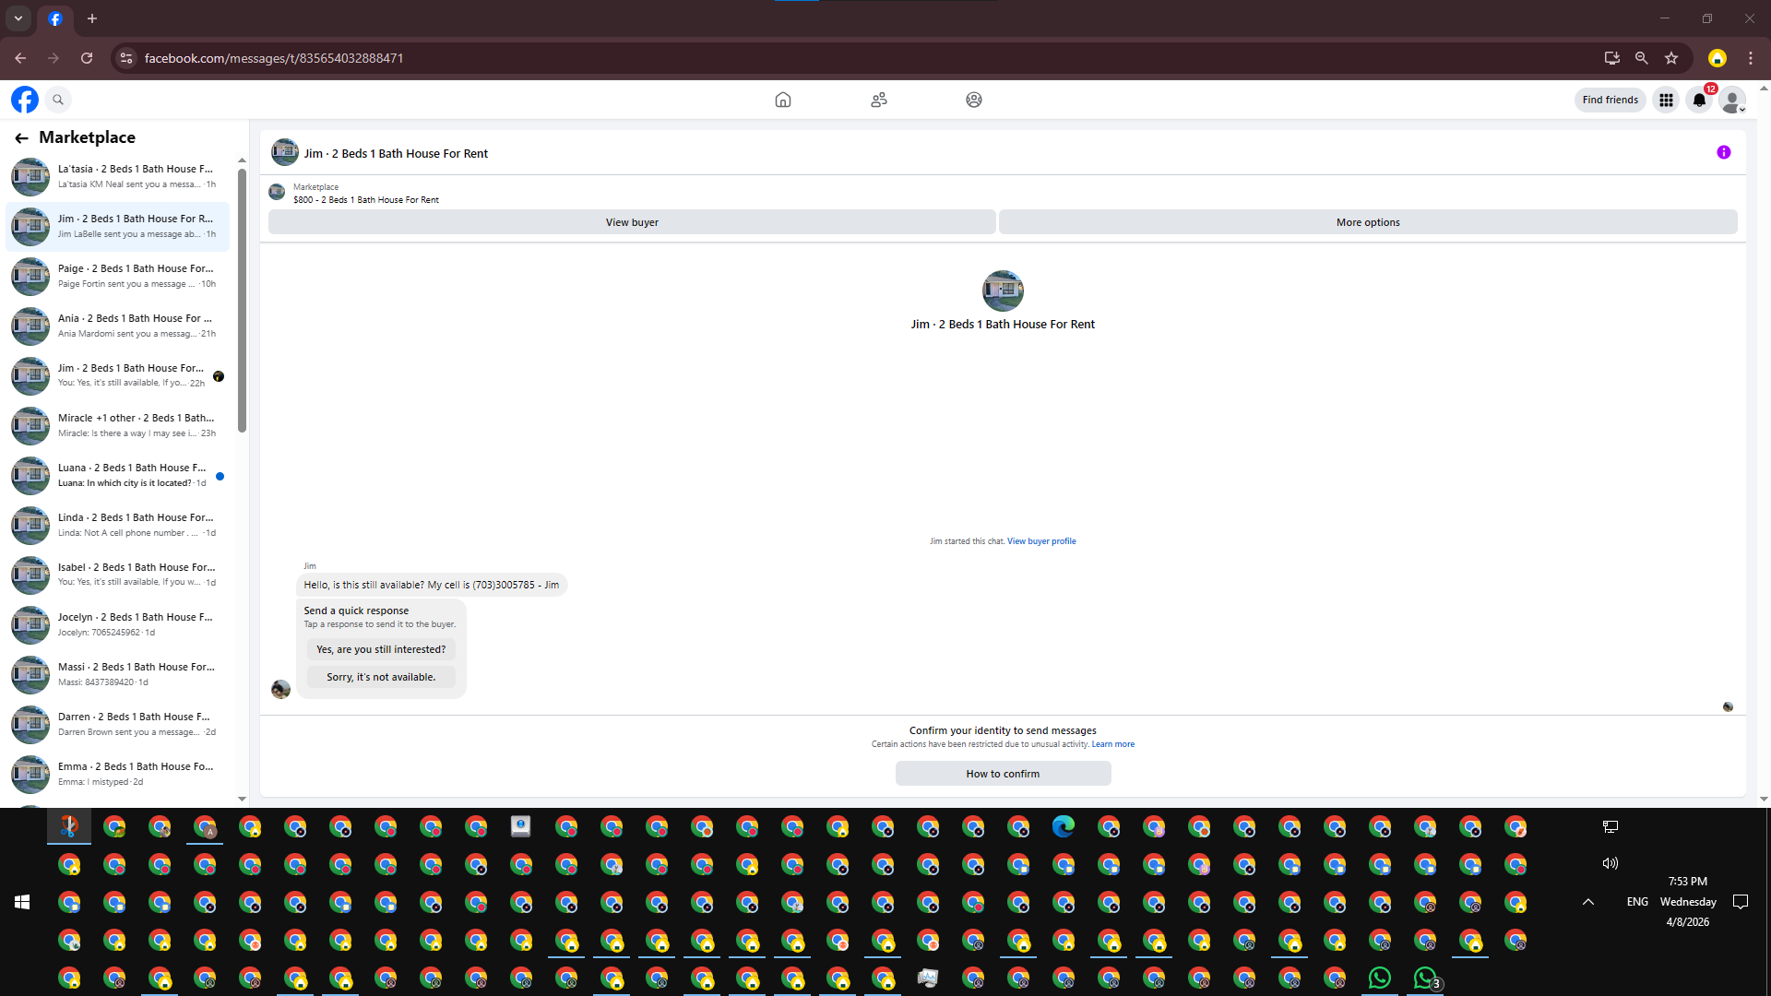
Task: Go to the Home feed icon
Action: 783,100
